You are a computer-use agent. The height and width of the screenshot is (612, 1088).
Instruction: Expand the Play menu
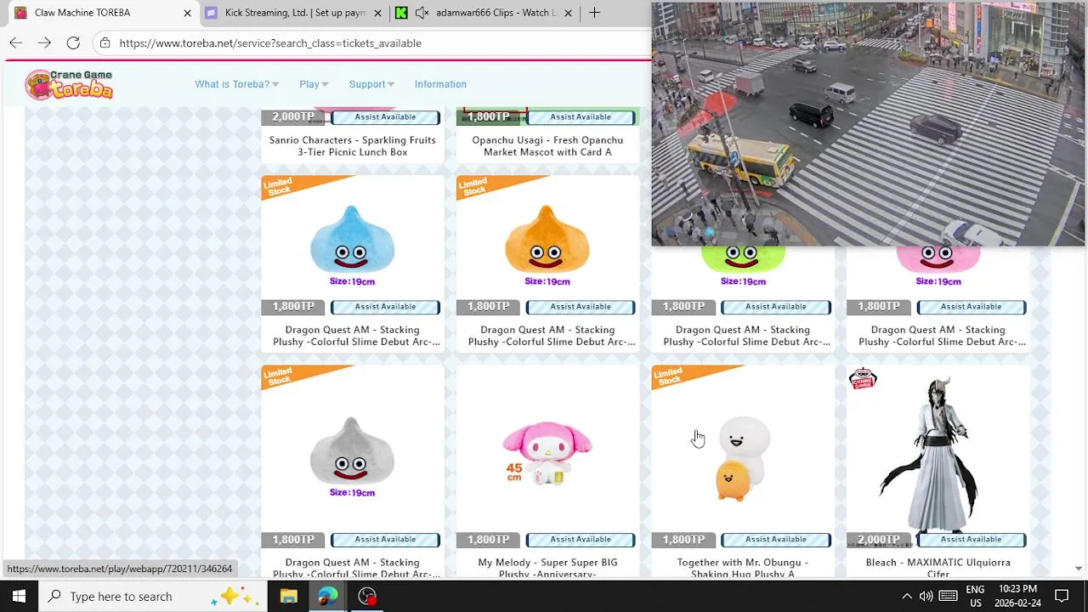pyautogui.click(x=314, y=84)
